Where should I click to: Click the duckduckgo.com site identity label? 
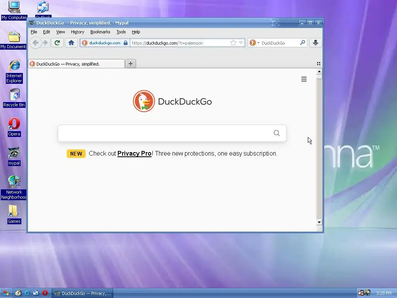(105, 43)
